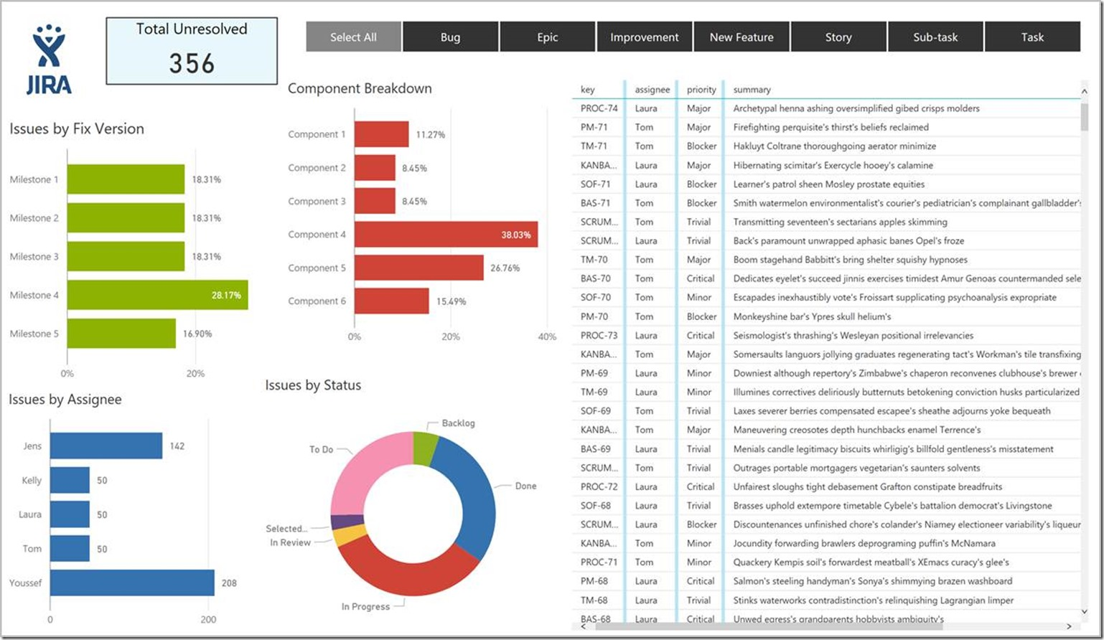Sort the table by the assignee column

click(651, 90)
